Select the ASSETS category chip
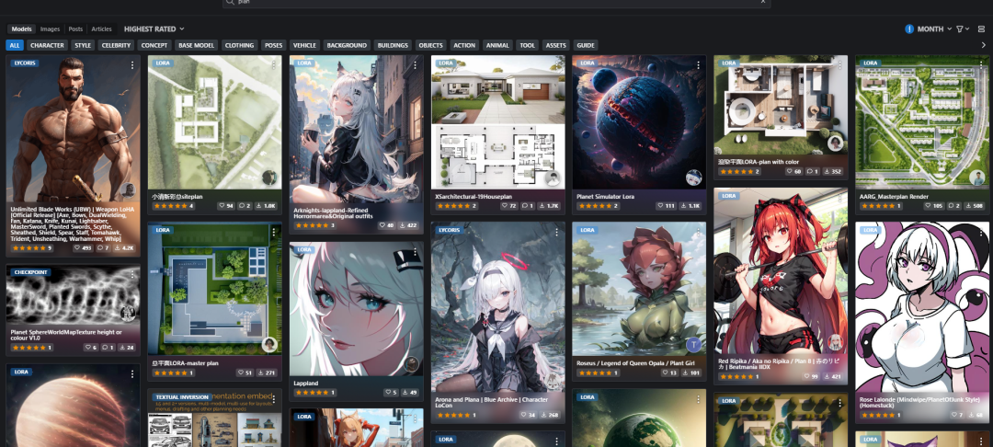 [x=556, y=46]
